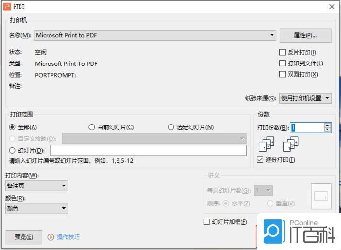
Task: Click the Preview button
Action: tap(24, 237)
